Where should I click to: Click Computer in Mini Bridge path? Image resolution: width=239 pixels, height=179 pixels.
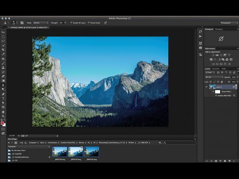point(33,143)
